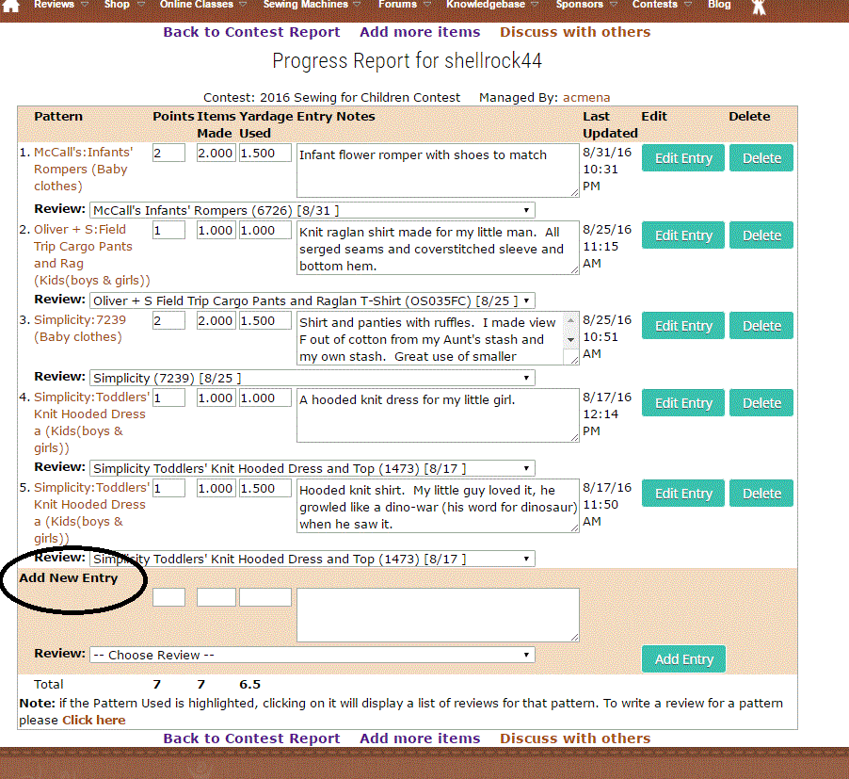
Task: Open the Knowledgebase menu
Action: (x=486, y=5)
